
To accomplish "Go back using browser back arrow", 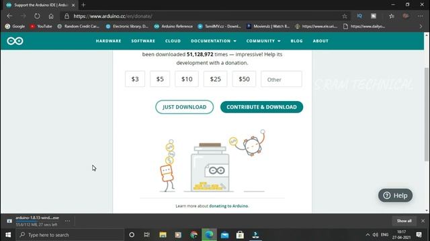I will click(x=9, y=16).
